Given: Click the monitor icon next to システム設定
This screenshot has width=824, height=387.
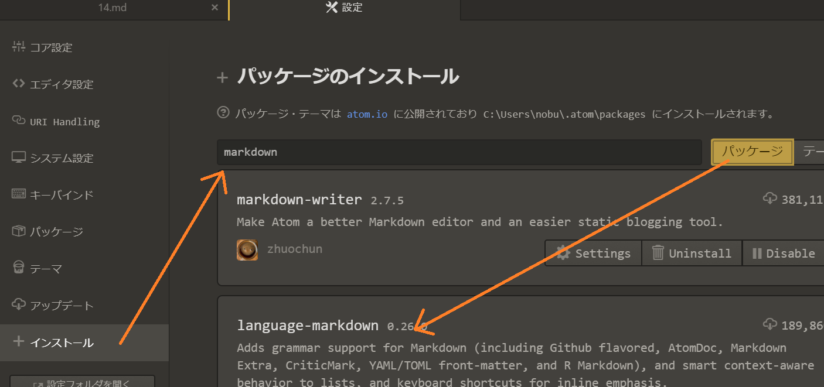Looking at the screenshot, I should (x=19, y=157).
